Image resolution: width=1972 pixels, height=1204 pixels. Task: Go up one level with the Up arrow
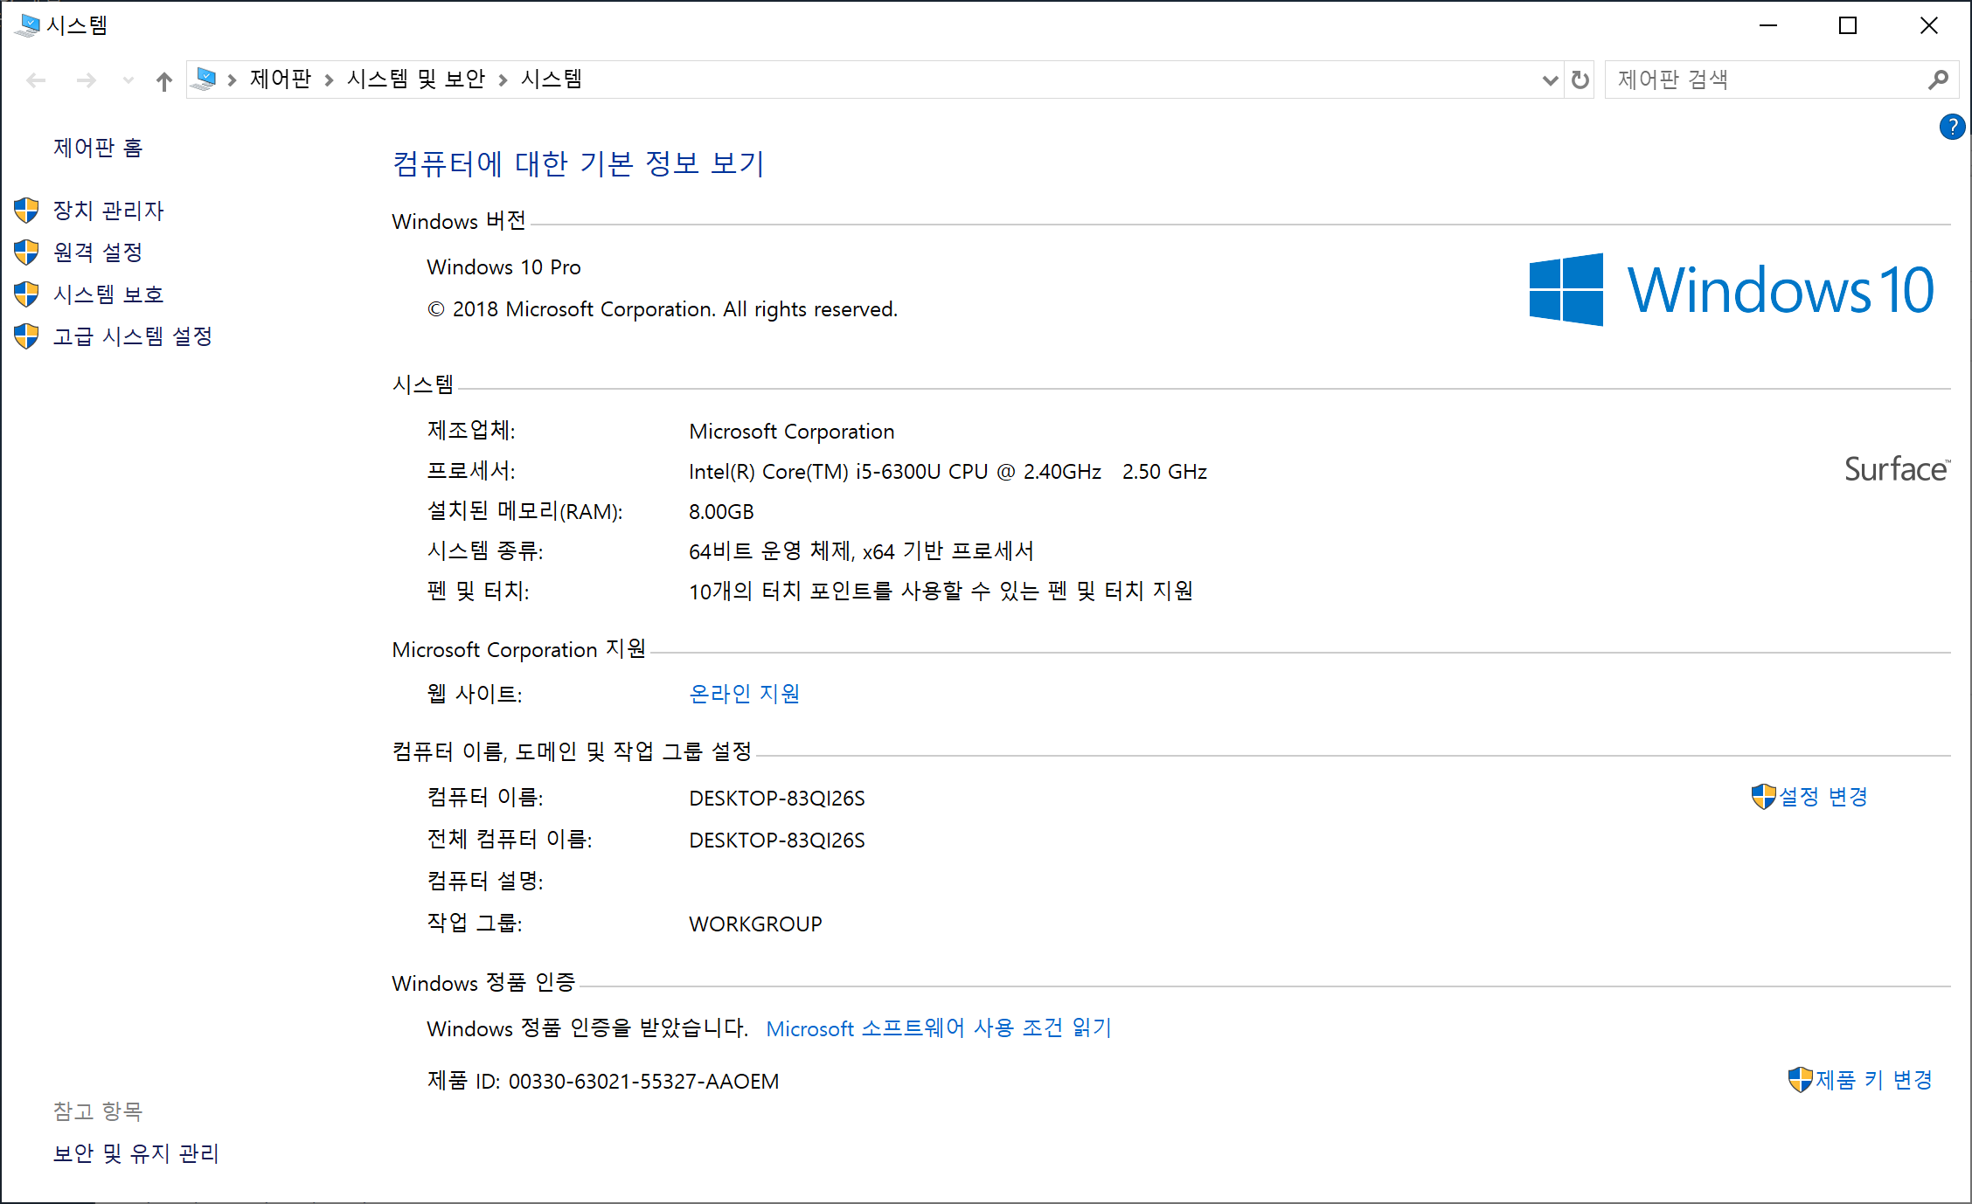point(163,80)
